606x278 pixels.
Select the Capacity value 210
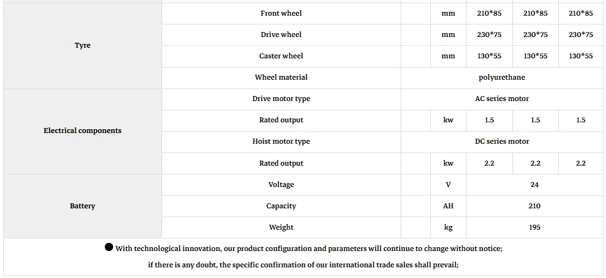pyautogui.click(x=534, y=206)
